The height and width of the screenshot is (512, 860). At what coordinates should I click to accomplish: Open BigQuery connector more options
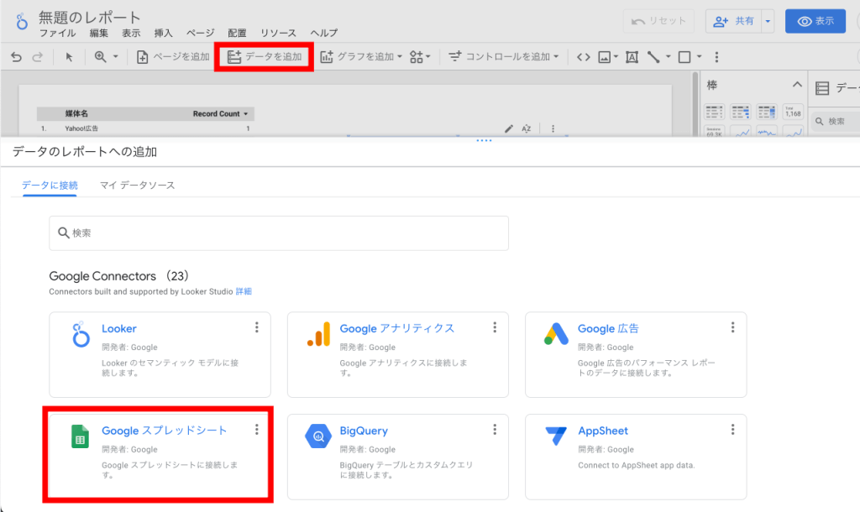(x=495, y=429)
